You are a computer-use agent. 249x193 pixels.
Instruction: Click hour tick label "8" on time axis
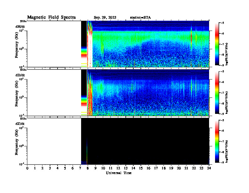coord(88,168)
